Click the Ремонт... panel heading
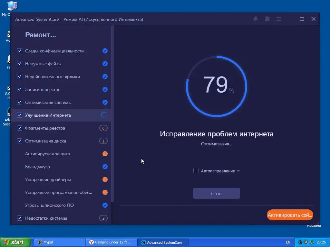Image resolution: width=330 pixels, height=247 pixels. coord(41,35)
